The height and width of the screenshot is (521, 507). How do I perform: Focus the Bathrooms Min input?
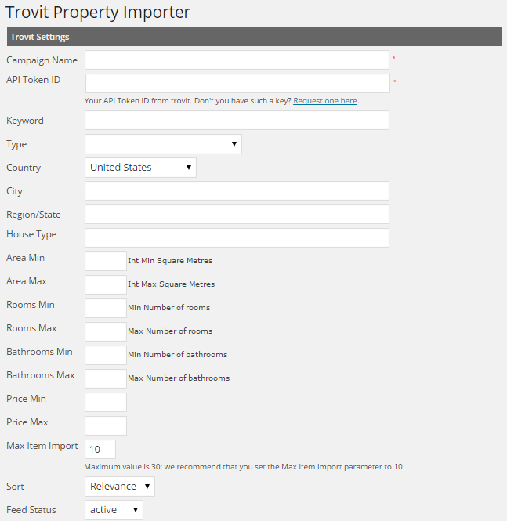point(106,356)
